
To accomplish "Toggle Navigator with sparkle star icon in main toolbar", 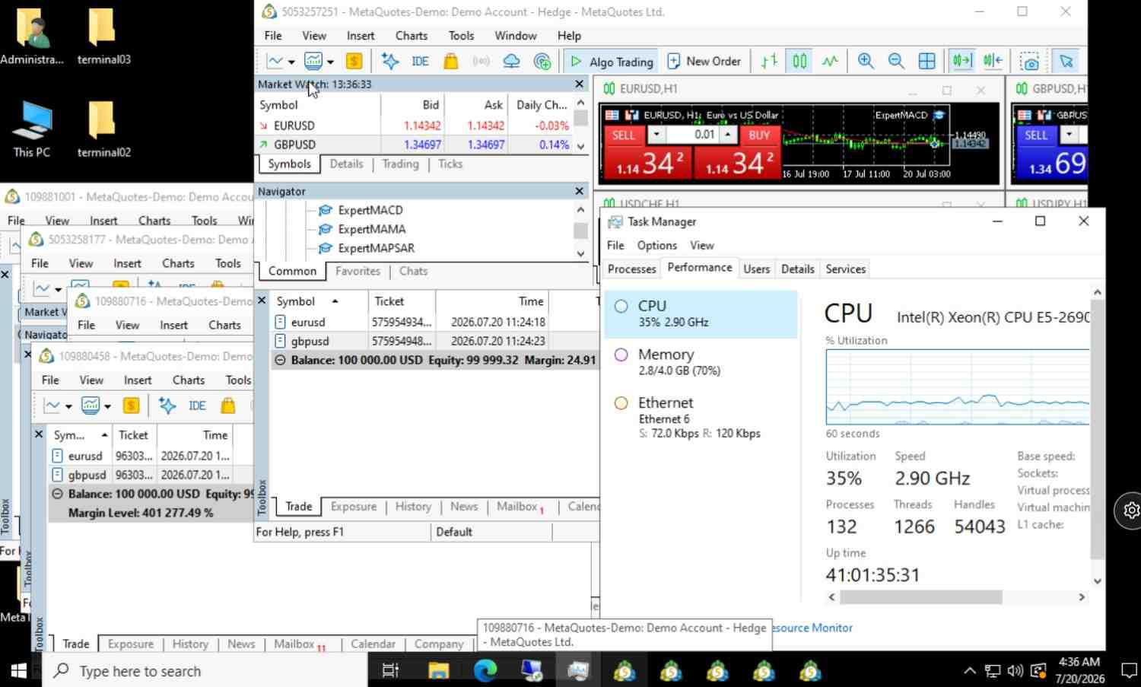I will [x=390, y=62].
